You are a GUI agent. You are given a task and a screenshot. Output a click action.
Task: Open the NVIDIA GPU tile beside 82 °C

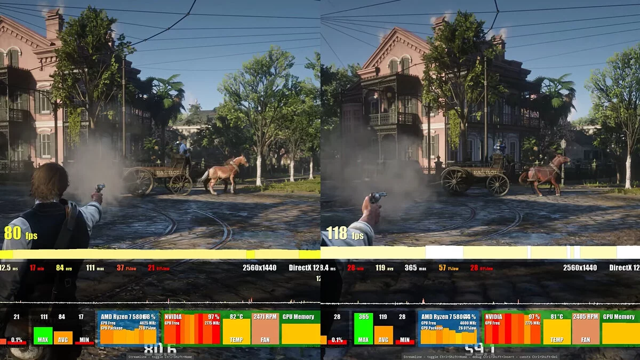pyautogui.click(x=191, y=329)
